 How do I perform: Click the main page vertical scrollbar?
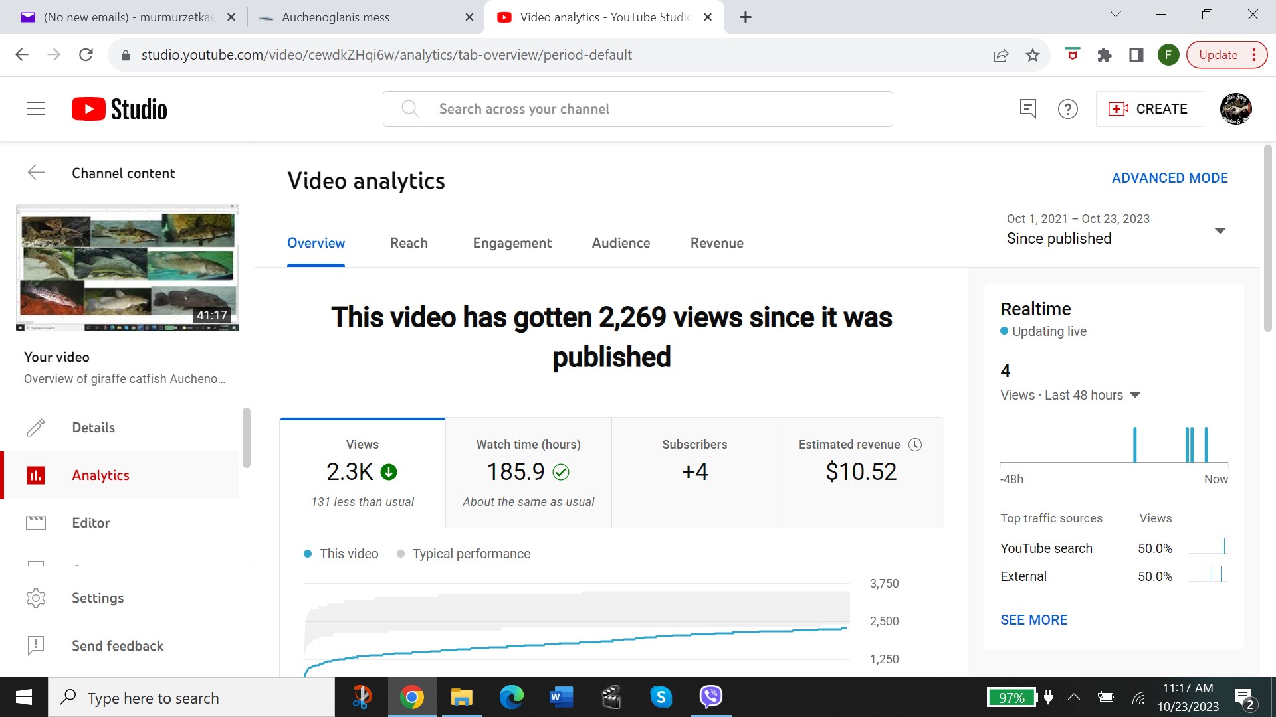1267,239
